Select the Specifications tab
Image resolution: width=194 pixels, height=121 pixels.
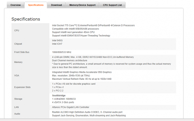pos(36,5)
